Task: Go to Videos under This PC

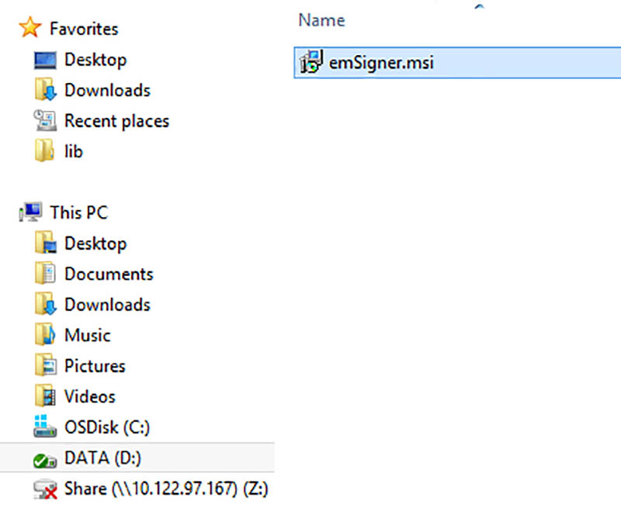Action: pyautogui.click(x=90, y=396)
